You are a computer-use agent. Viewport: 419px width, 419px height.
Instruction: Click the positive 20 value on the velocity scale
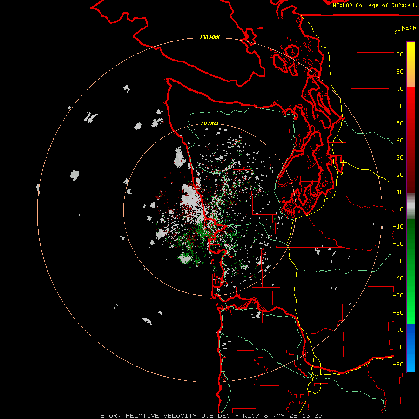point(400,175)
